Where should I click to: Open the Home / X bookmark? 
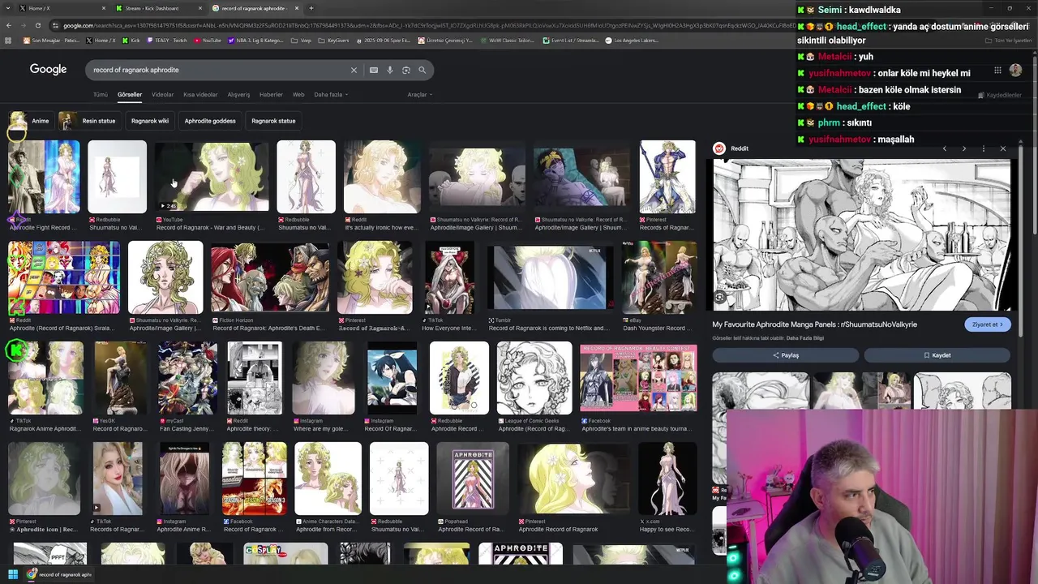point(101,40)
